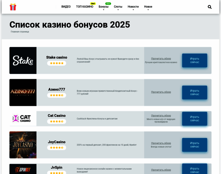Click the Stake casino title

[x=57, y=57]
